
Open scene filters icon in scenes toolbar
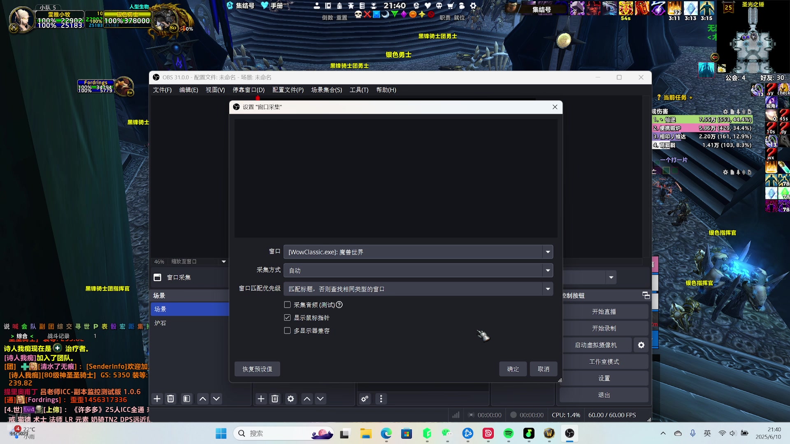pos(187,399)
